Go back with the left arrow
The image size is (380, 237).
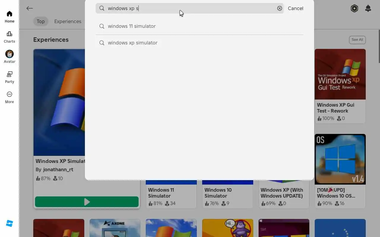[x=29, y=8]
